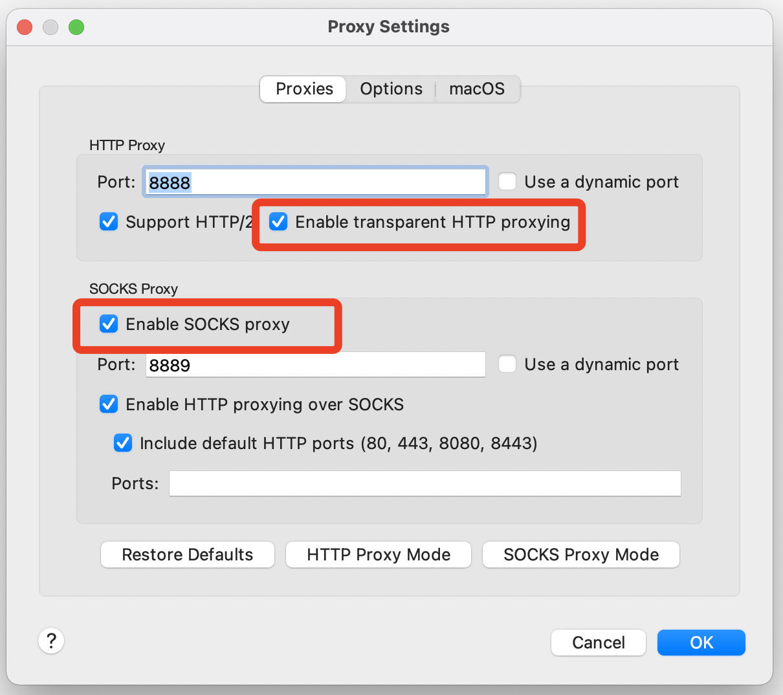
Task: Confirm settings with the OK button
Action: (x=701, y=643)
